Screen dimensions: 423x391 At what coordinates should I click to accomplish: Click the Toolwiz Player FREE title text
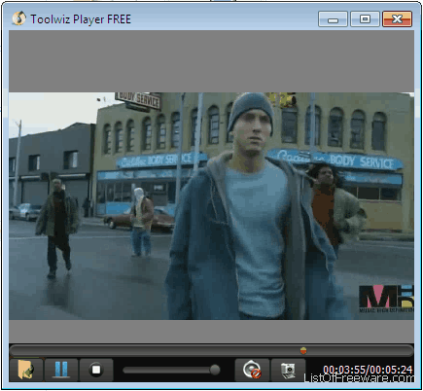(81, 19)
